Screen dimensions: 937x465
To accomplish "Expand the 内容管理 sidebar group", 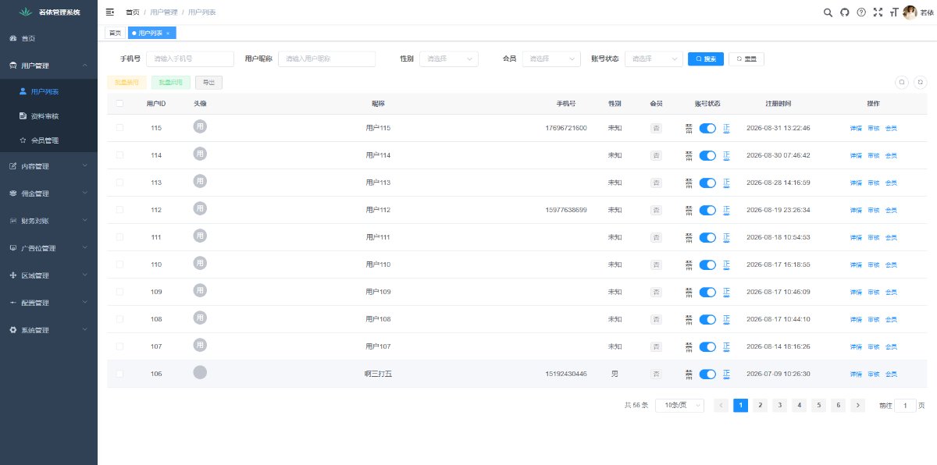I will coord(48,165).
